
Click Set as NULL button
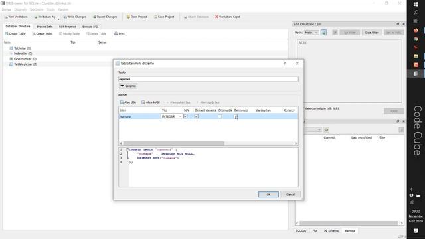(x=394, y=33)
